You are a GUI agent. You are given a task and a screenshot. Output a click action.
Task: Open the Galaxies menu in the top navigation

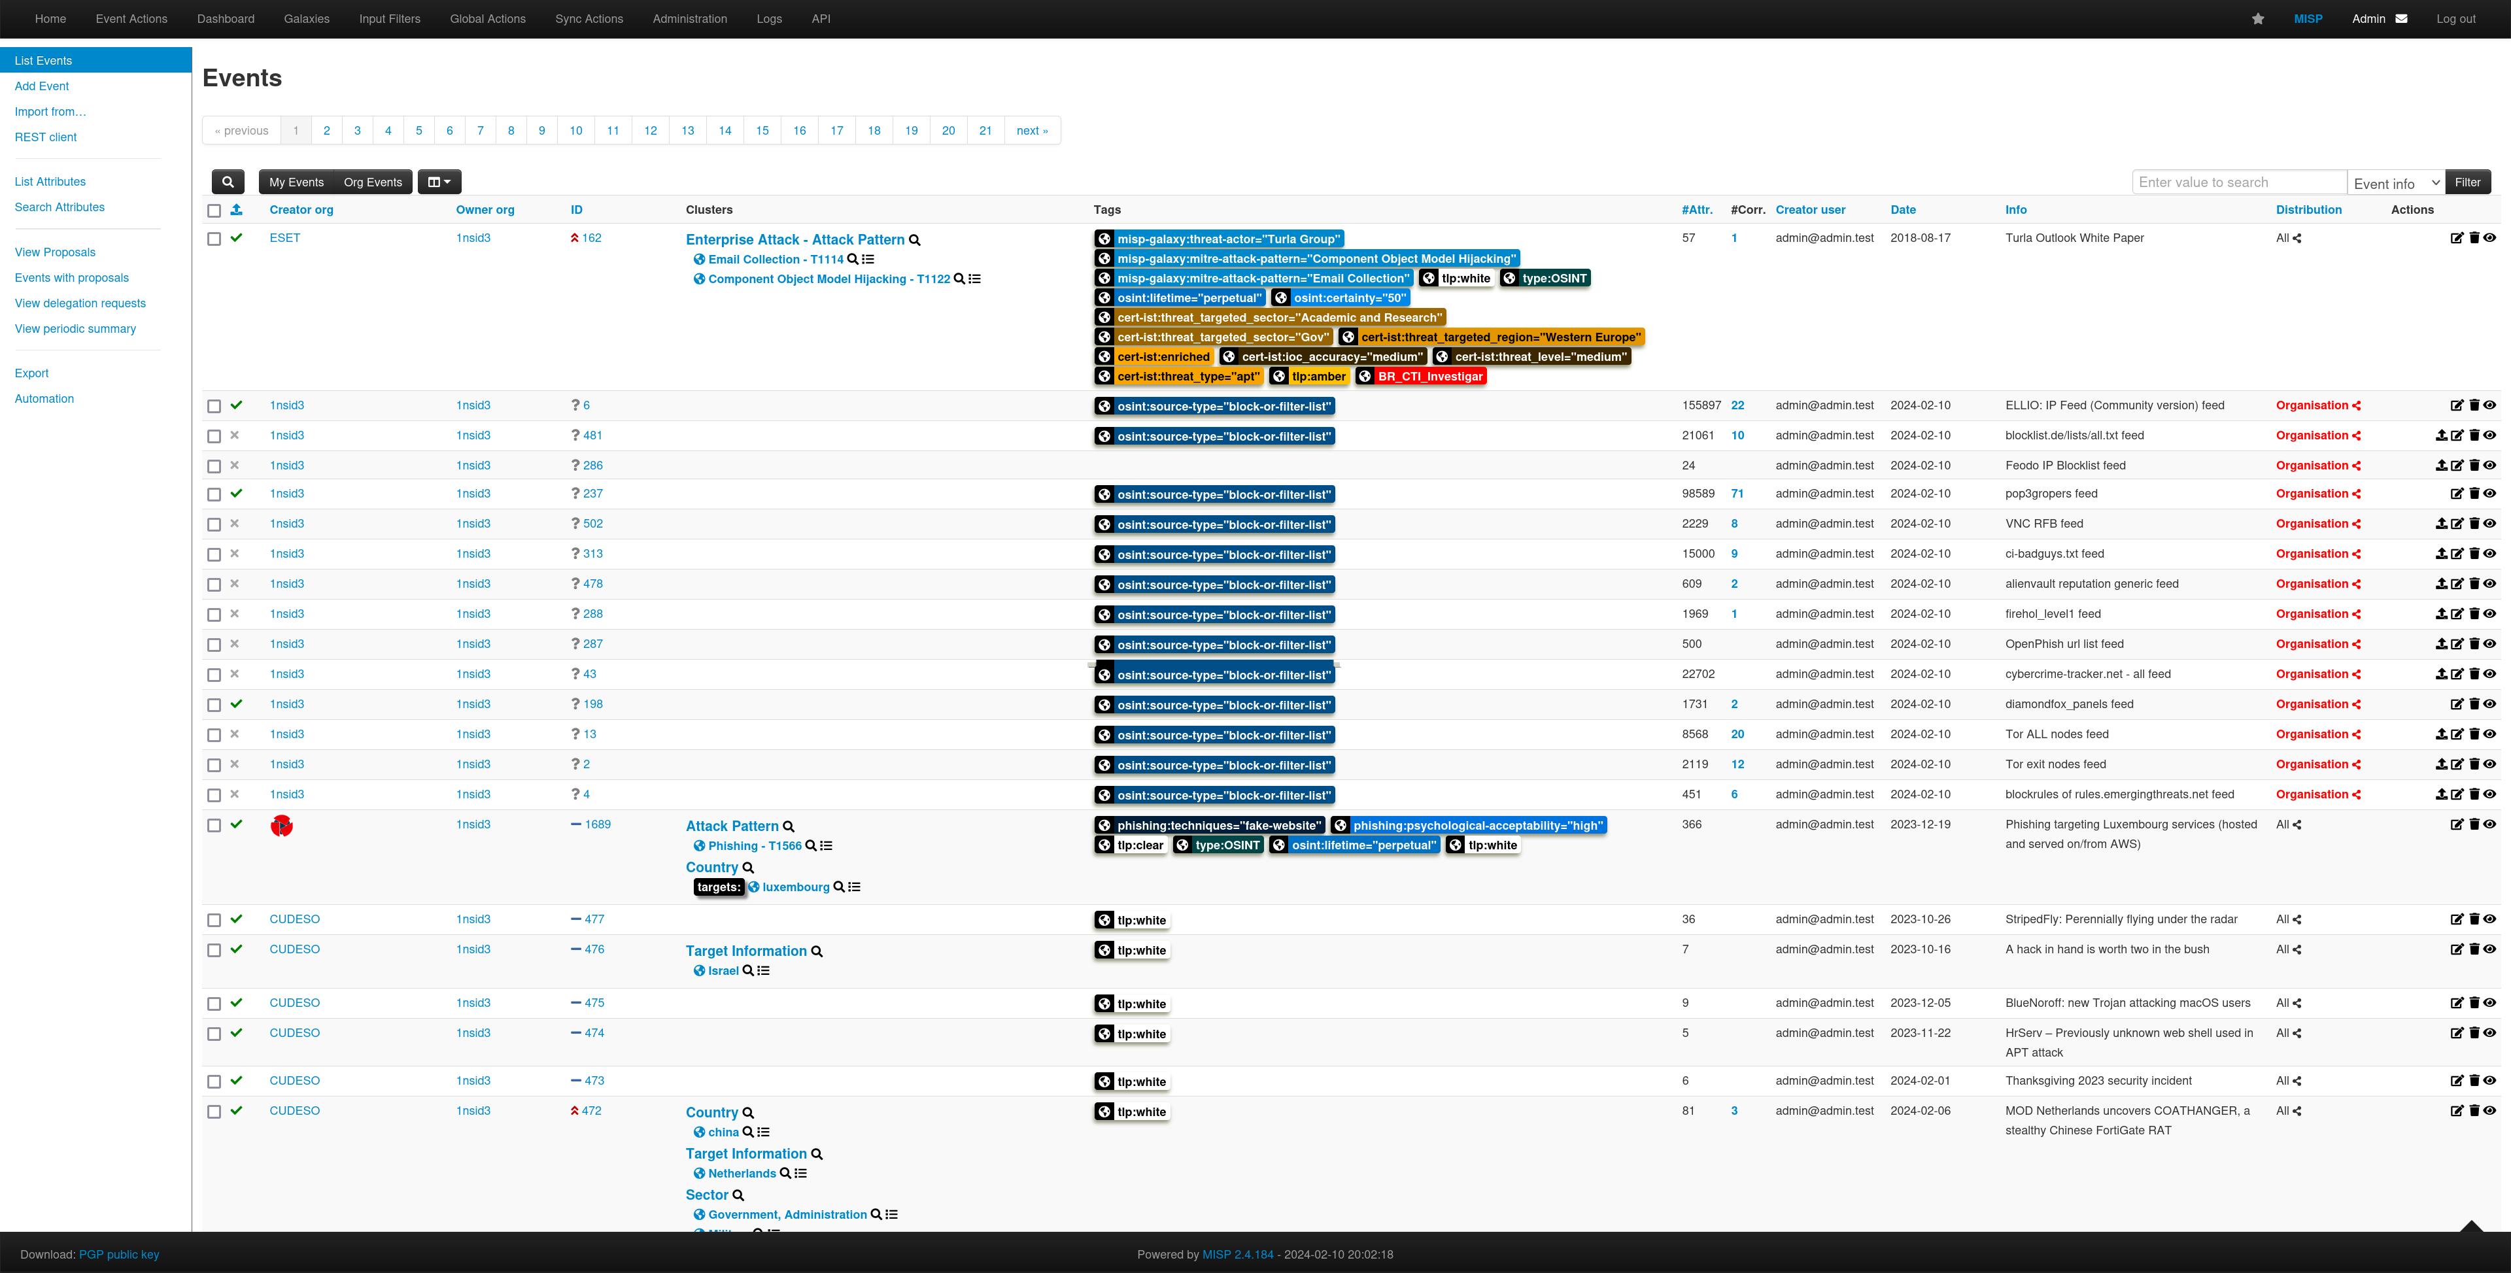pyautogui.click(x=306, y=18)
